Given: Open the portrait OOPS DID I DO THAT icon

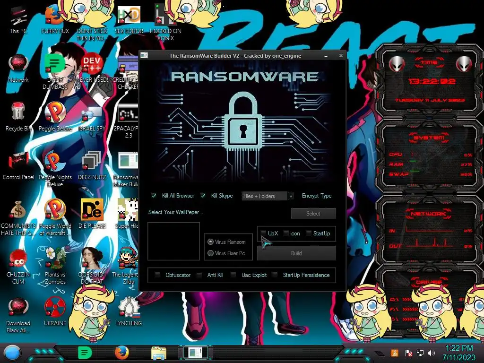Looking at the screenshot, I should tap(92, 267).
